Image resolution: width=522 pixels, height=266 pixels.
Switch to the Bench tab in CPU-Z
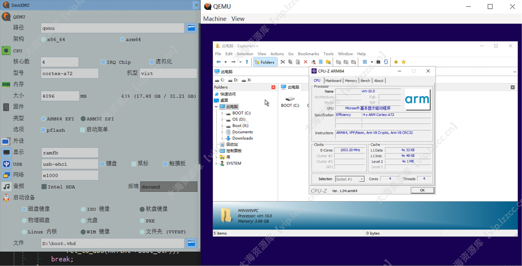[365, 81]
